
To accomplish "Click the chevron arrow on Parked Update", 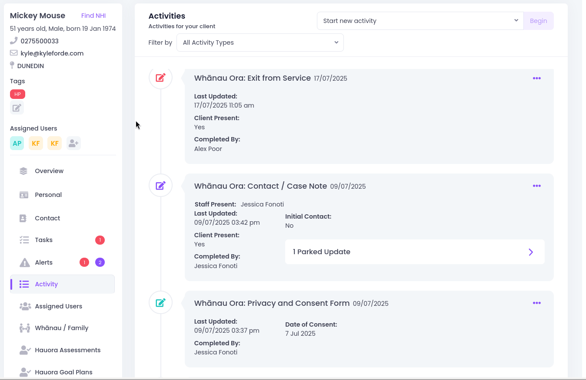I will coord(531,252).
